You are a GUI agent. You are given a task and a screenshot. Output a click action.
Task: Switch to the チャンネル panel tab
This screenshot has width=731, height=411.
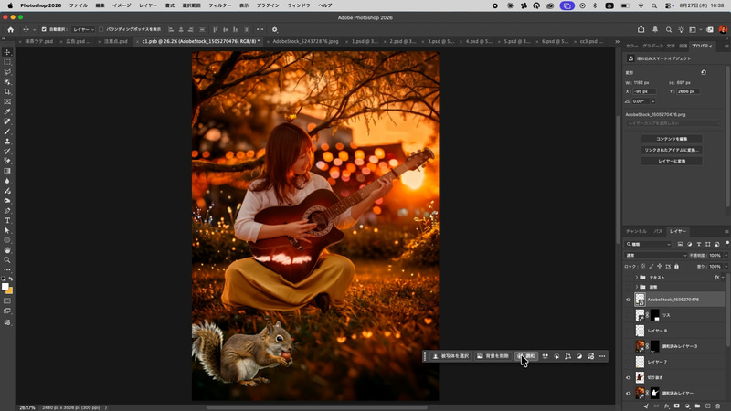point(636,231)
